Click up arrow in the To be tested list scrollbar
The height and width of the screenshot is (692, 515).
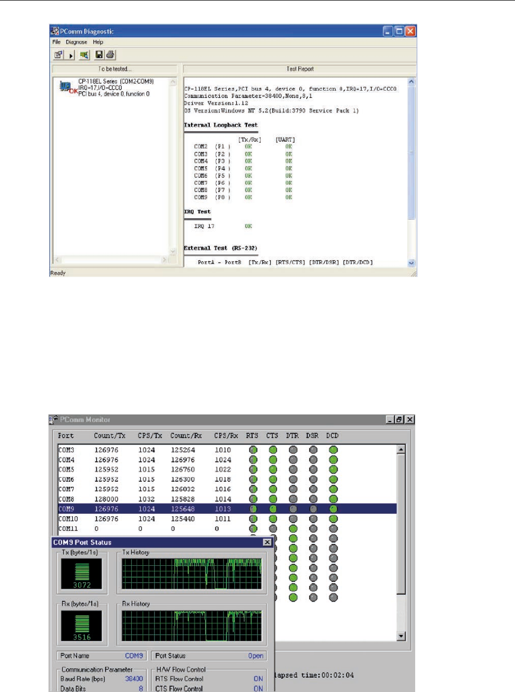coord(173,82)
